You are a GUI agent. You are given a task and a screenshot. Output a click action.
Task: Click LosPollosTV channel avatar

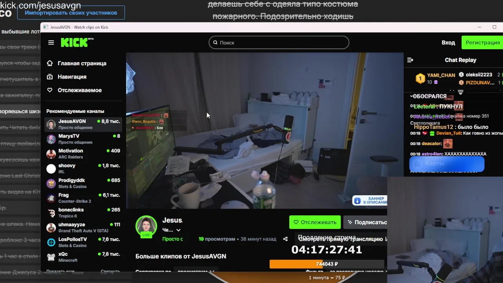pos(51,243)
